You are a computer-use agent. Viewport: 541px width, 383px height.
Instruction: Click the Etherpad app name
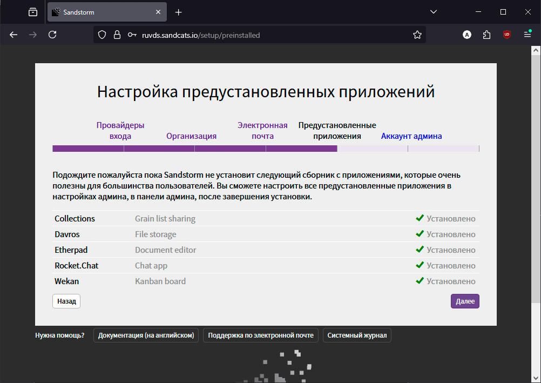click(x=71, y=250)
